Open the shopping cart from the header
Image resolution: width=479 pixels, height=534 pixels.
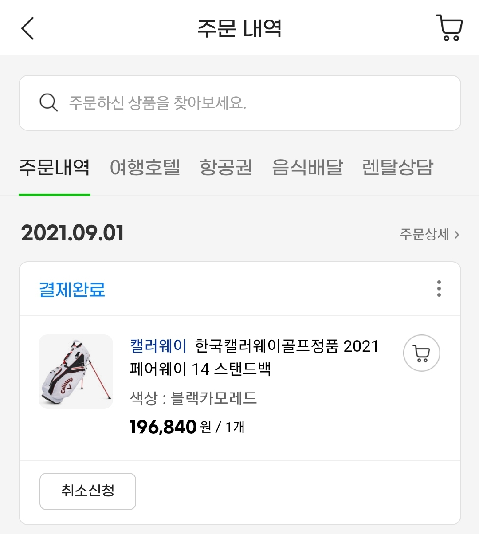(x=450, y=28)
